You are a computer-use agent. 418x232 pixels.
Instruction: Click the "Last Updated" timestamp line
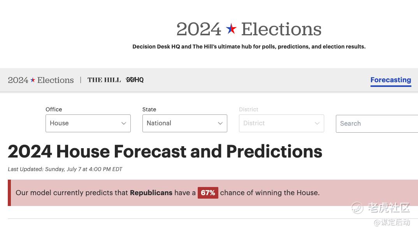point(65,169)
